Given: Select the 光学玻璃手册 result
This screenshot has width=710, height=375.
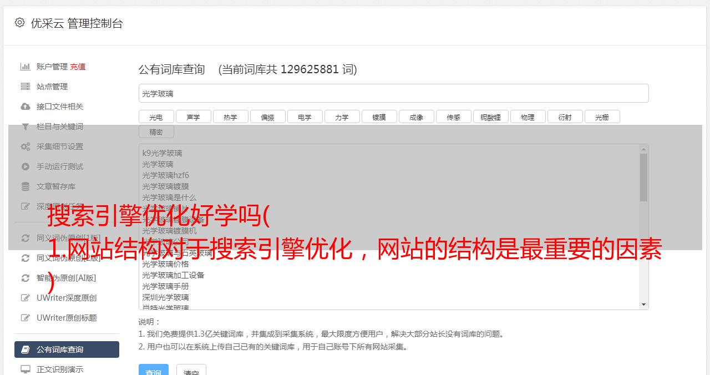Looking at the screenshot, I should (165, 286).
